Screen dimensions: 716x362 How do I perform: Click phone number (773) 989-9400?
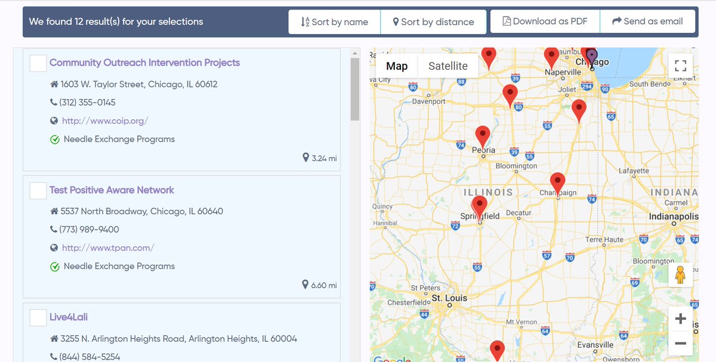pos(89,230)
